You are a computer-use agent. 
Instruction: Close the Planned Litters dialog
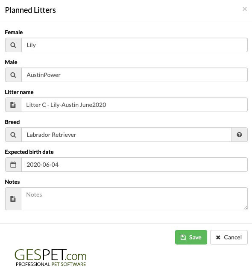click(x=245, y=9)
